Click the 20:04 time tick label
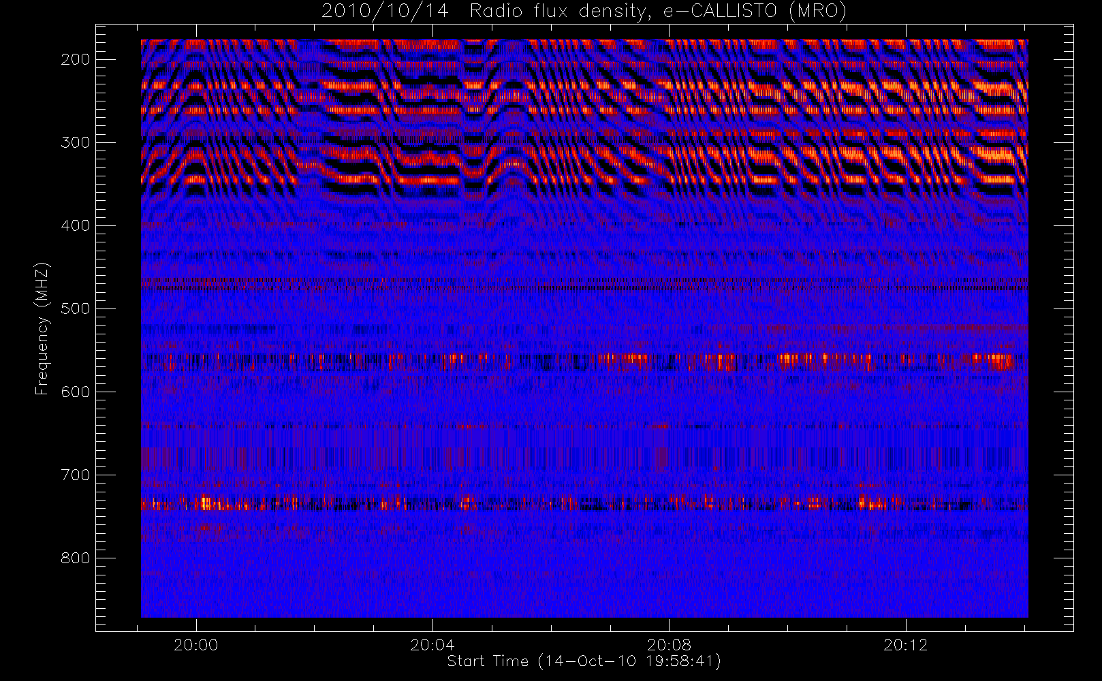Viewport: 1102px width, 681px height. click(x=432, y=645)
